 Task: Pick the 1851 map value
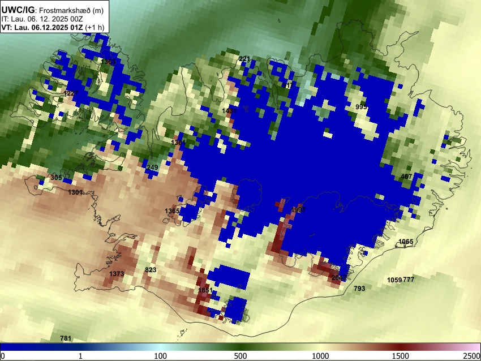(x=205, y=290)
